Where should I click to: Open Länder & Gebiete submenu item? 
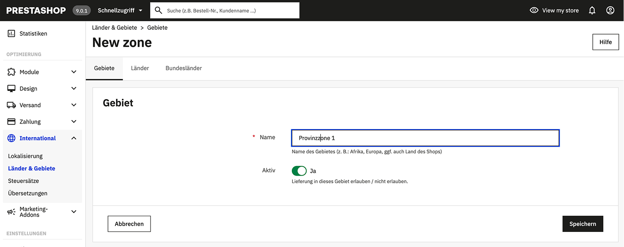point(32,168)
